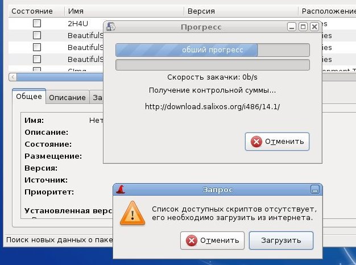Tick the checkbox for package 2H4U
The image size is (356, 265).
click(x=37, y=23)
